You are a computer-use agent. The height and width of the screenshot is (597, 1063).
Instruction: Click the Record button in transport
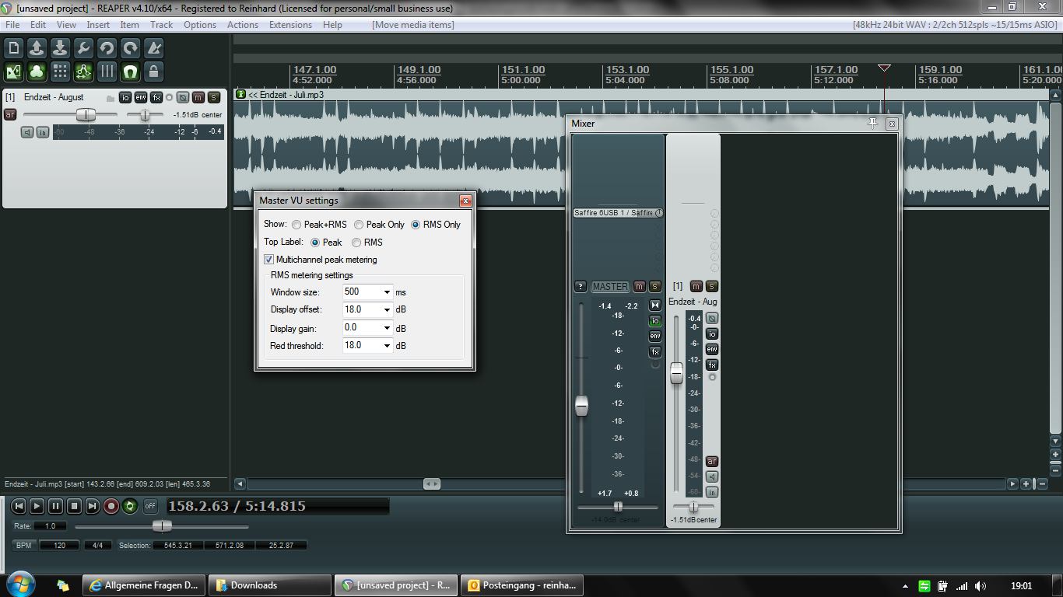click(x=111, y=506)
